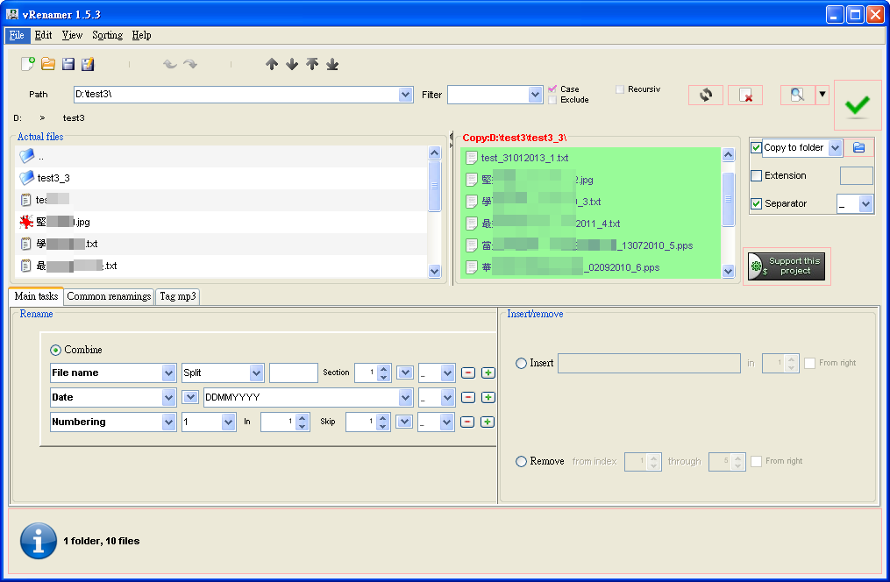The height and width of the screenshot is (582, 890).
Task: Switch to Tag mp3 tab
Action: tap(178, 296)
